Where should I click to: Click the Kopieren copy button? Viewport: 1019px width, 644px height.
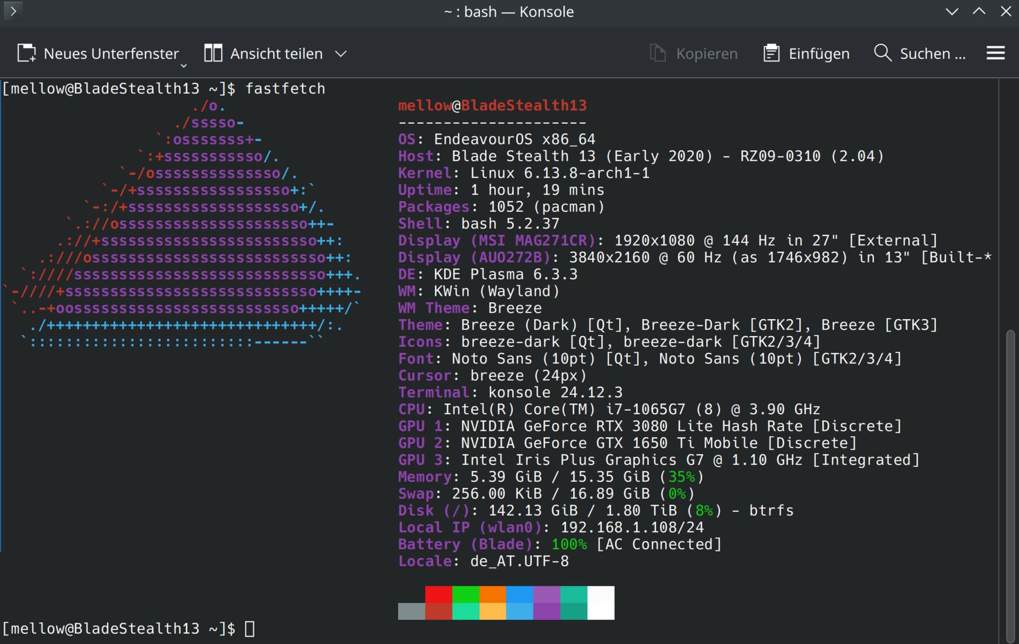[694, 54]
